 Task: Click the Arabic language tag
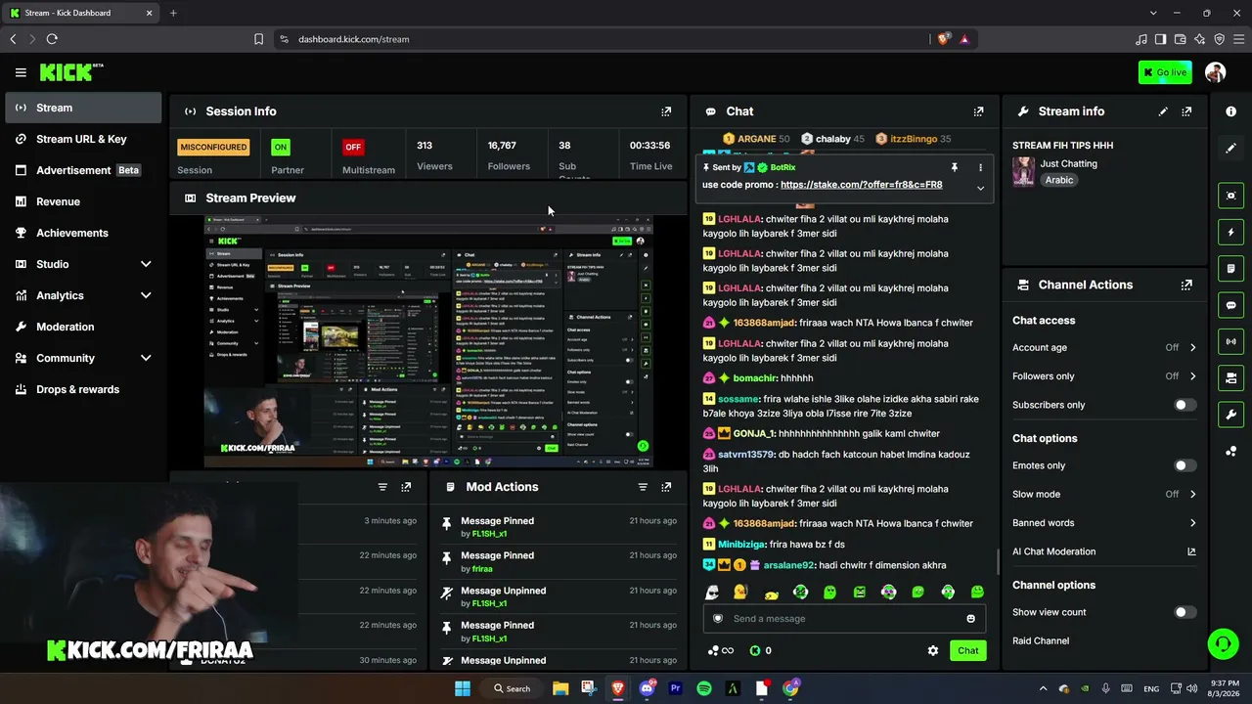pos(1059,180)
